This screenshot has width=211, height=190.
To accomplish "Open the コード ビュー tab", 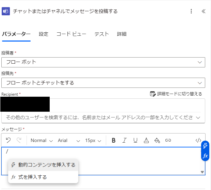I will [x=71, y=34].
